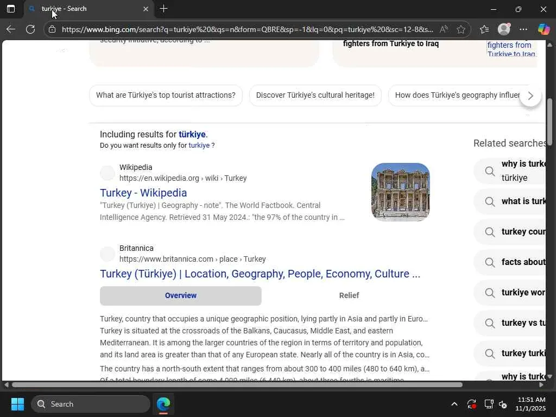Refresh the current page
Image resolution: width=556 pixels, height=417 pixels.
pos(30,29)
